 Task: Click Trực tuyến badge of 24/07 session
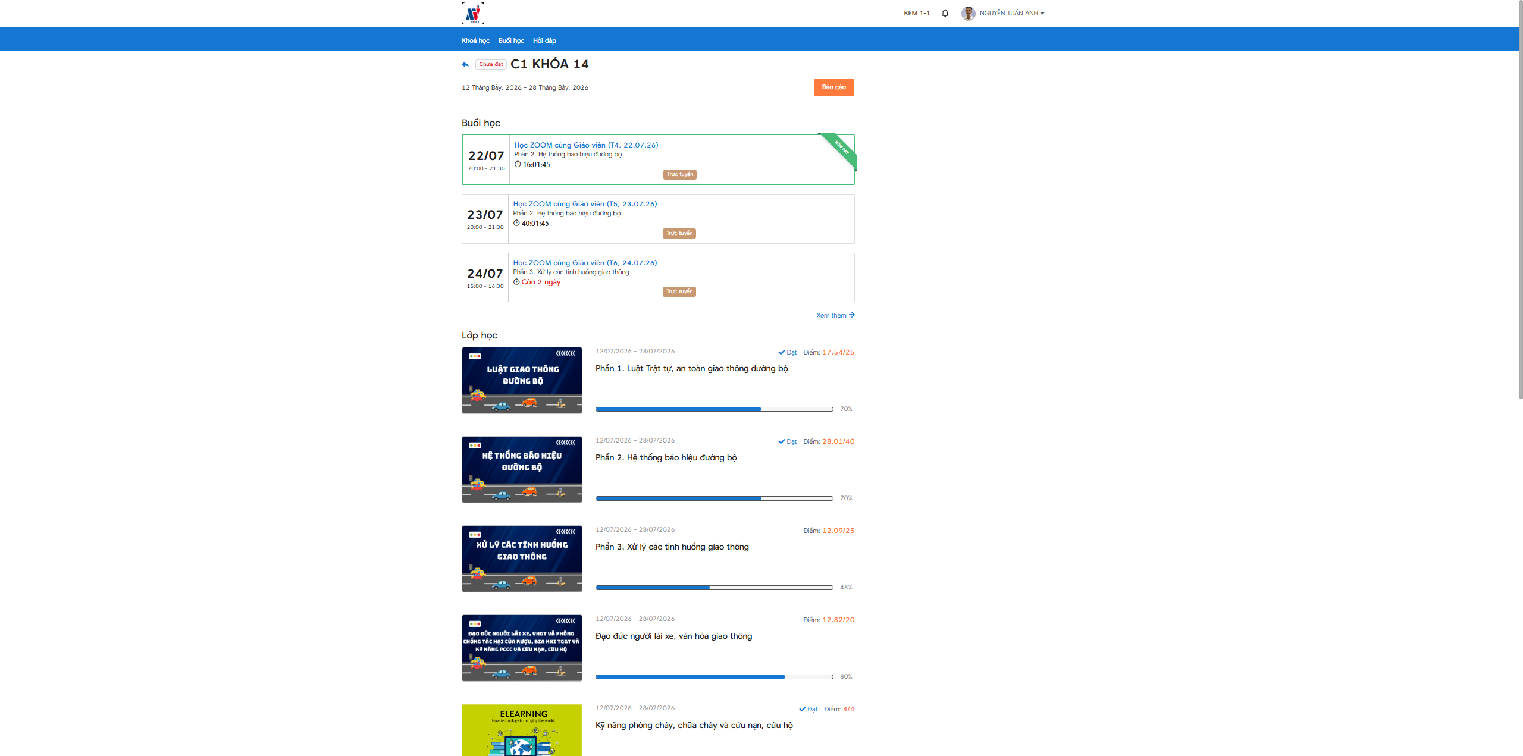[679, 291]
